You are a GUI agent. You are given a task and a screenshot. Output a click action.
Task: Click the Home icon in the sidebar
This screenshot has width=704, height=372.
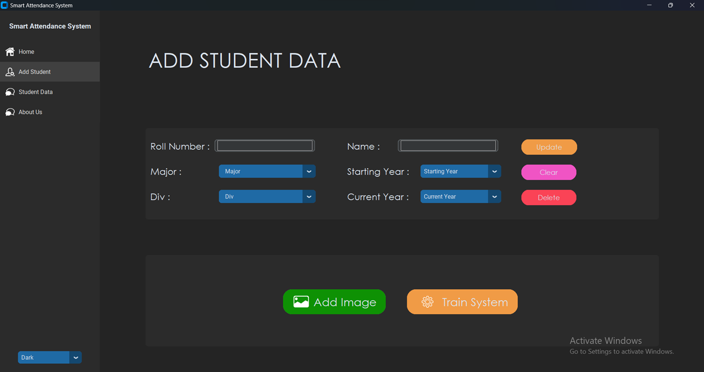tap(9, 51)
